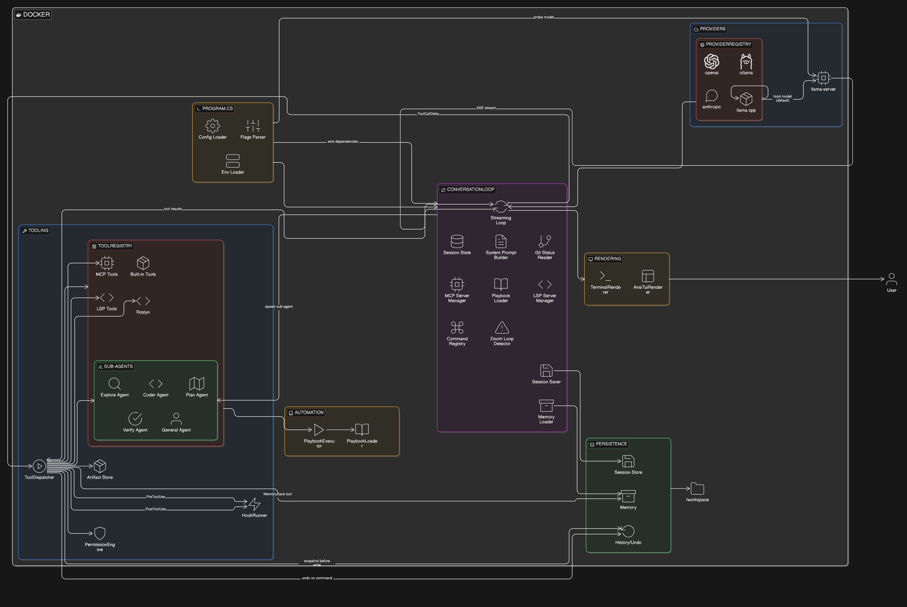The width and height of the screenshot is (907, 607).
Task: Select the Plan Agent map icon
Action: (196, 384)
